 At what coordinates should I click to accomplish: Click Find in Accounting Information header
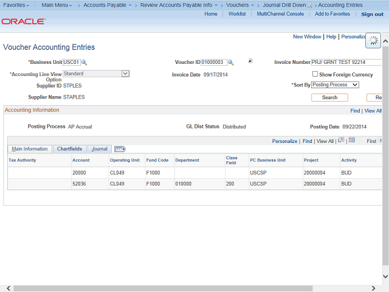355,111
